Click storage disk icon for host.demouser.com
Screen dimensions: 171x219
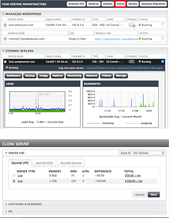tap(132, 25)
